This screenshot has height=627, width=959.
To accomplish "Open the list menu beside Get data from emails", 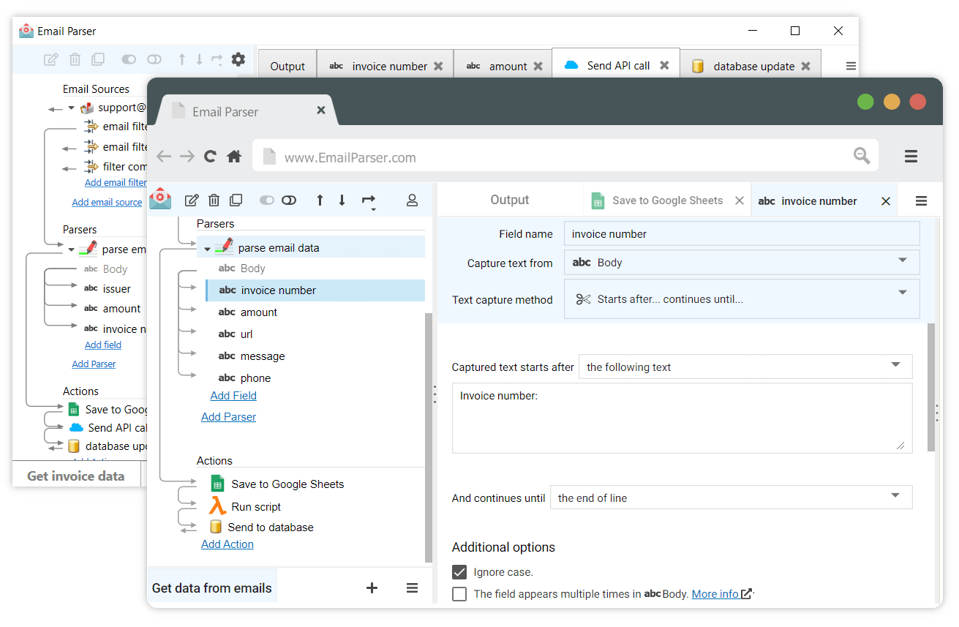I will (413, 588).
